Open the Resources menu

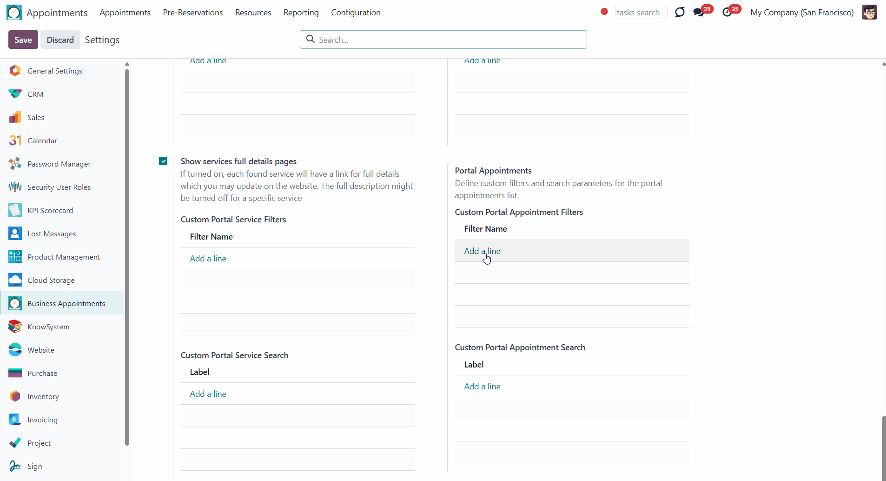253,13
